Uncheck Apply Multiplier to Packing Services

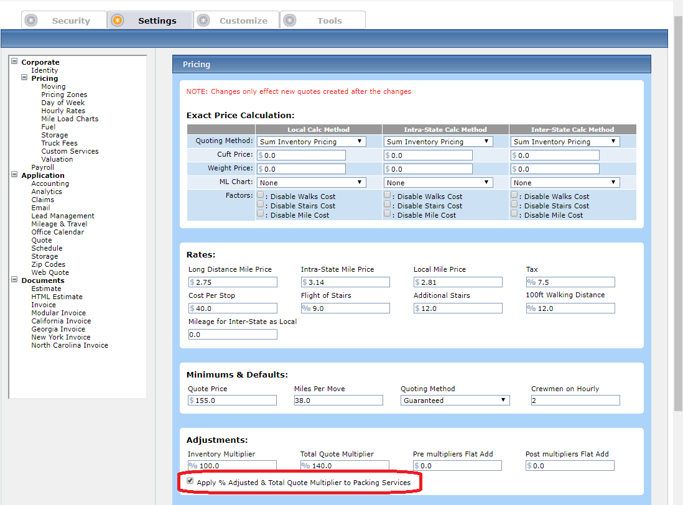coord(190,481)
